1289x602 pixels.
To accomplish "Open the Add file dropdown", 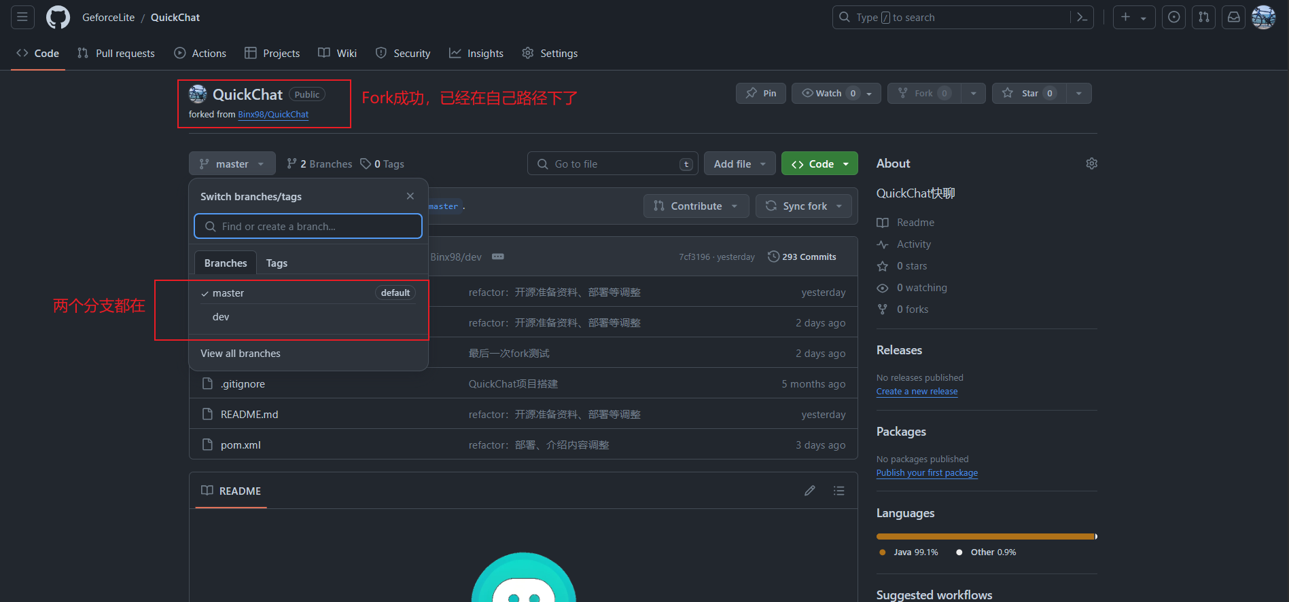I will [740, 164].
